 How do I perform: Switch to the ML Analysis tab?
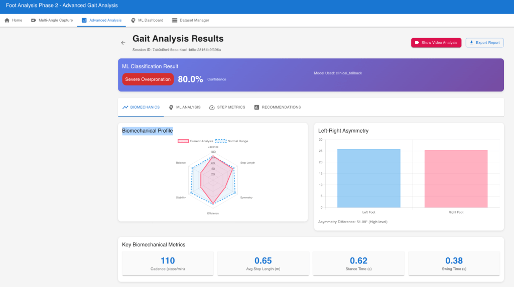tap(185, 107)
